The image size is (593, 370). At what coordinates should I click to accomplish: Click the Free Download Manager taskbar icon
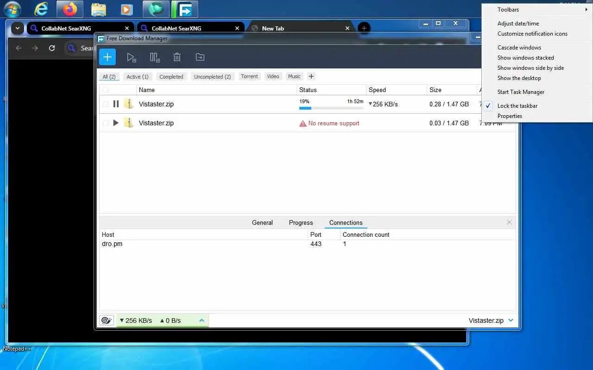[185, 9]
